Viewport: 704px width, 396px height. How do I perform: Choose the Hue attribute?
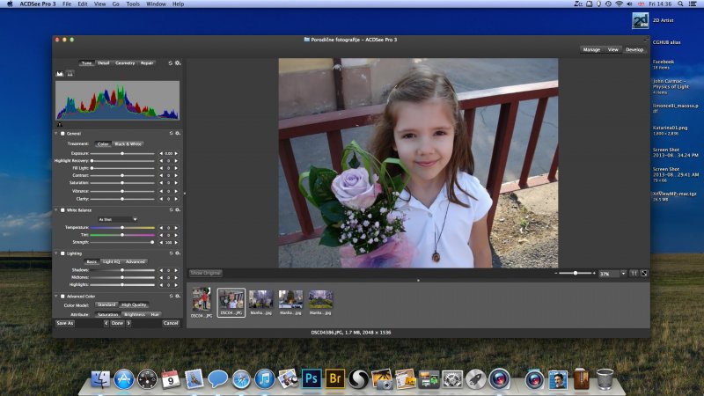coord(155,315)
